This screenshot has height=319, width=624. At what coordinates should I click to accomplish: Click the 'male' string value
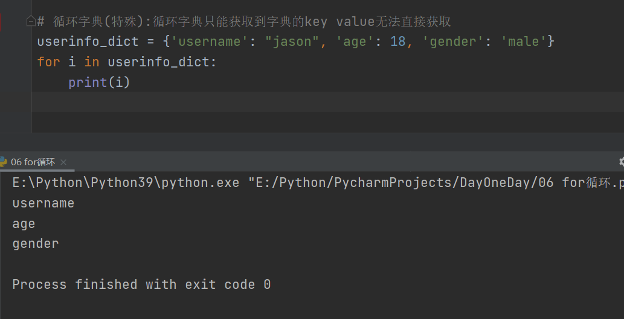tap(524, 42)
